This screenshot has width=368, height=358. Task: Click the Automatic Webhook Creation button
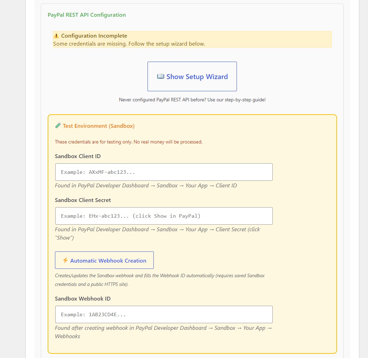point(104,260)
